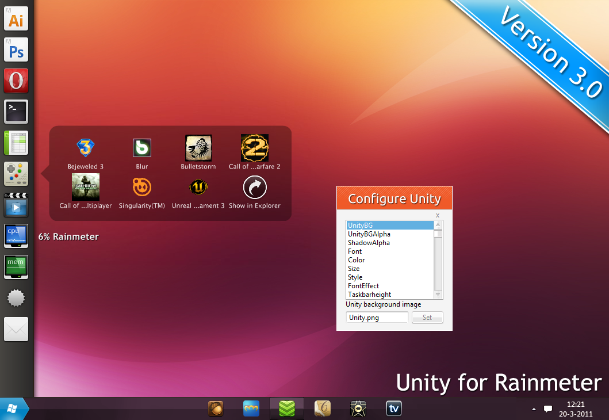Open the Windows Start orb
This screenshot has width=609, height=420.
point(12,408)
